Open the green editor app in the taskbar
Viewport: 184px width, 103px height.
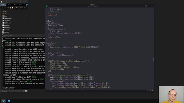(3, 101)
